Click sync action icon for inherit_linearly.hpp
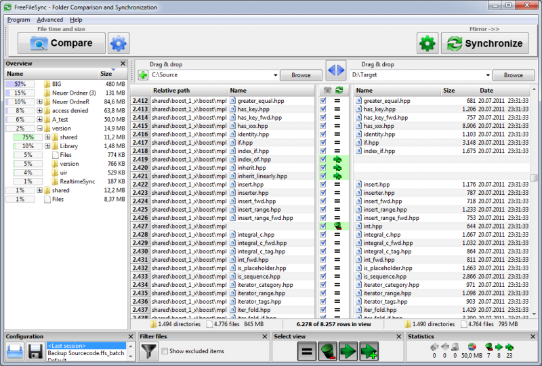542x366 pixels. (337, 176)
